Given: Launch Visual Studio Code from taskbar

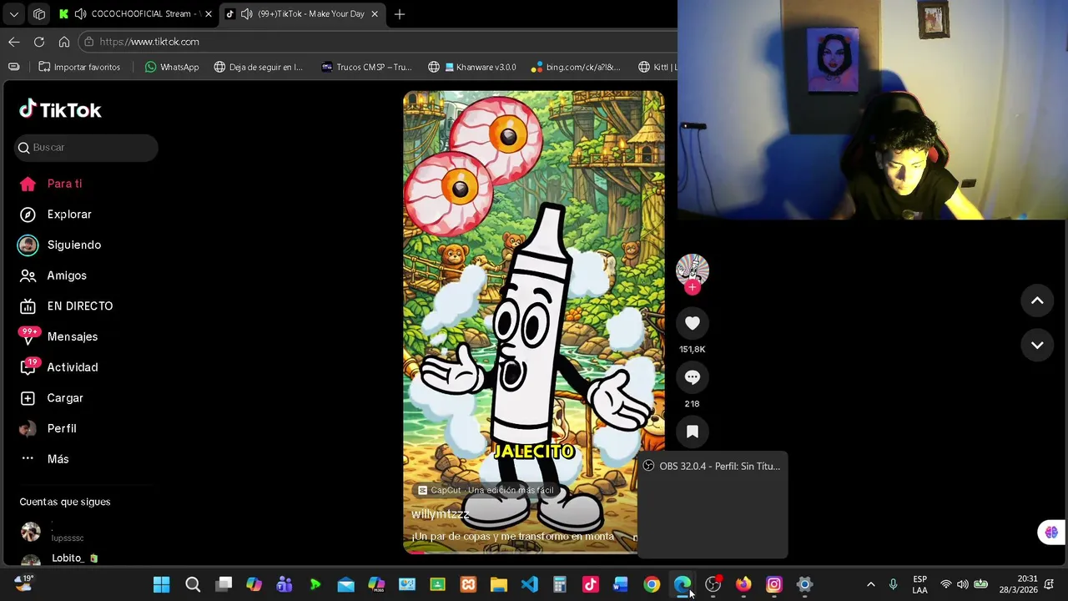Looking at the screenshot, I should click(x=530, y=585).
